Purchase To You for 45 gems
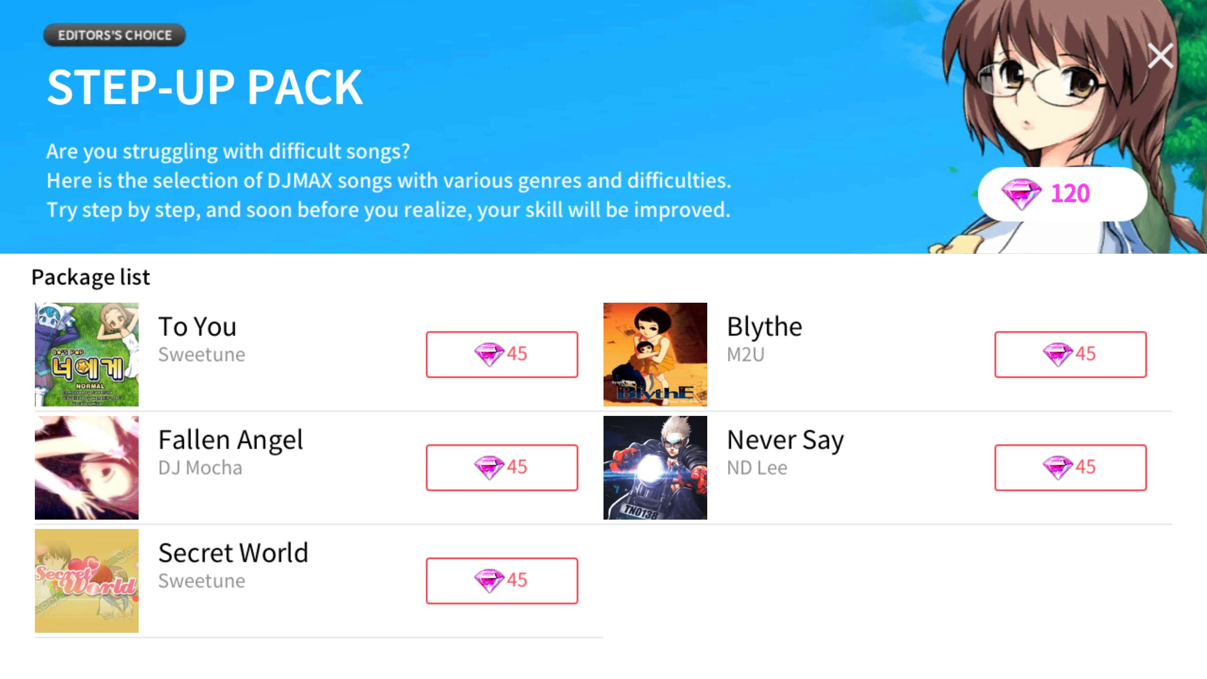Image resolution: width=1207 pixels, height=679 pixels. (502, 354)
